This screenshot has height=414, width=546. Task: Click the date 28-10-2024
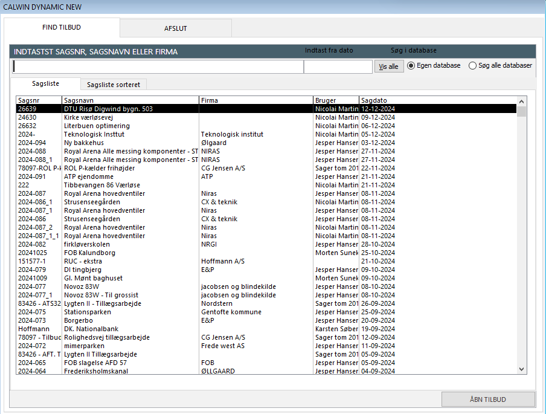pyautogui.click(x=378, y=244)
